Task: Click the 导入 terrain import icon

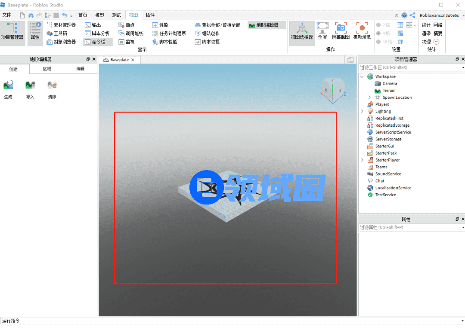Action: click(x=30, y=85)
